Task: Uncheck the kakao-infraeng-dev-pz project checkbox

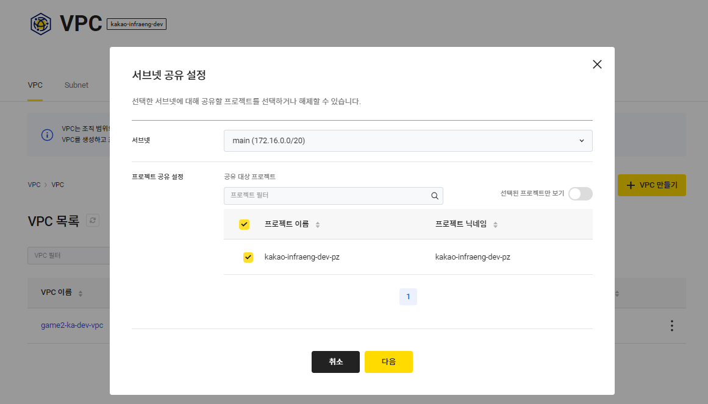Action: [x=248, y=257]
